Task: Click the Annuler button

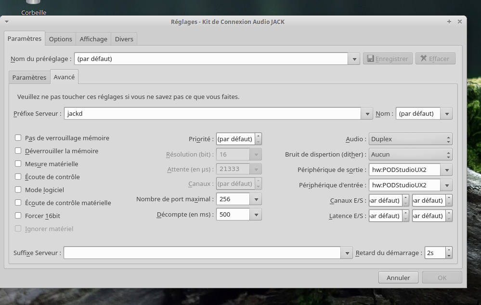Action: [x=398, y=278]
